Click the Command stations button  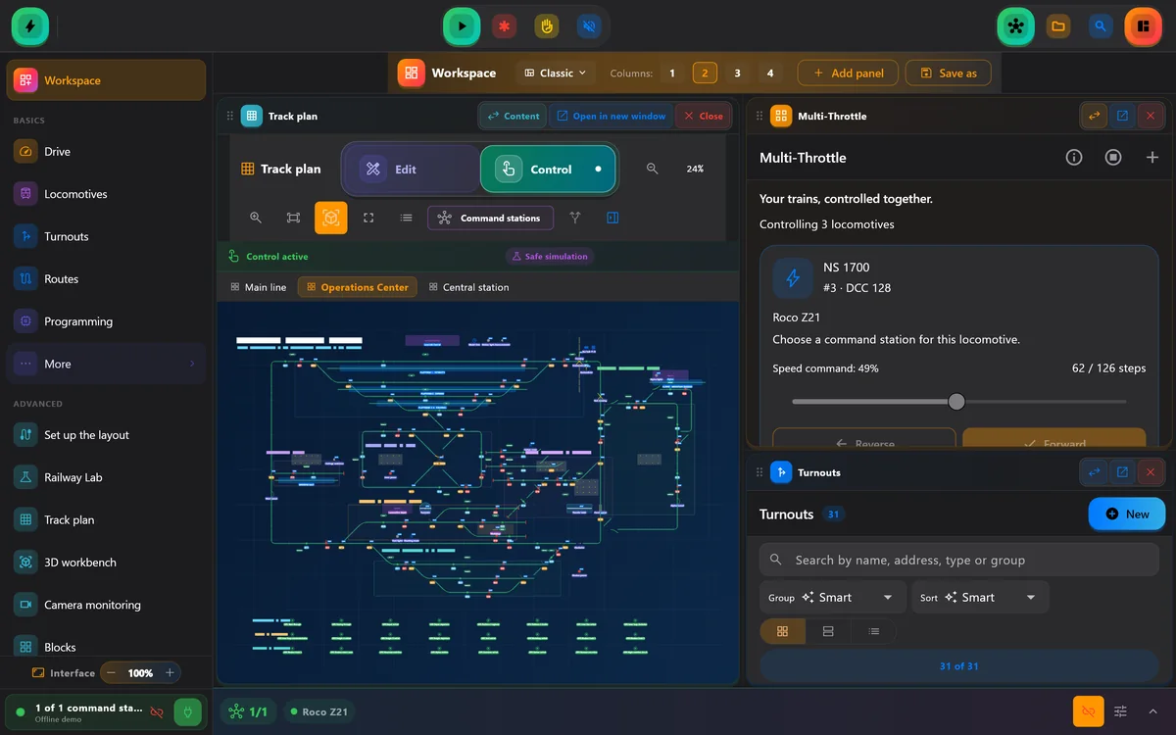click(x=490, y=218)
